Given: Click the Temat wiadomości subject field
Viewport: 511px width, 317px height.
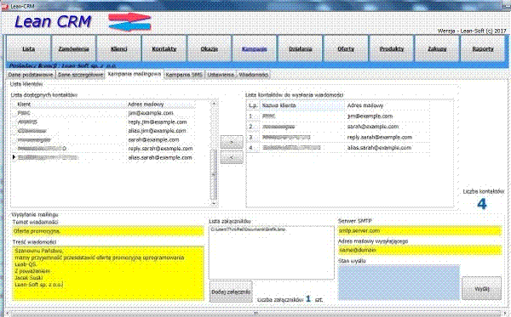Looking at the screenshot, I should click(108, 231).
